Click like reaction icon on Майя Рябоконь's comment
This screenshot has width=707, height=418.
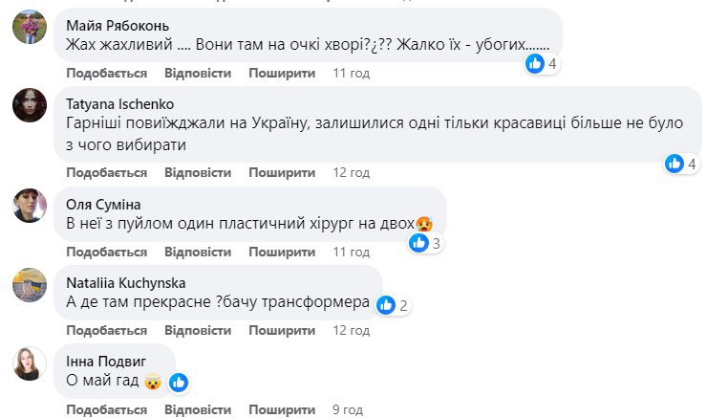click(535, 64)
